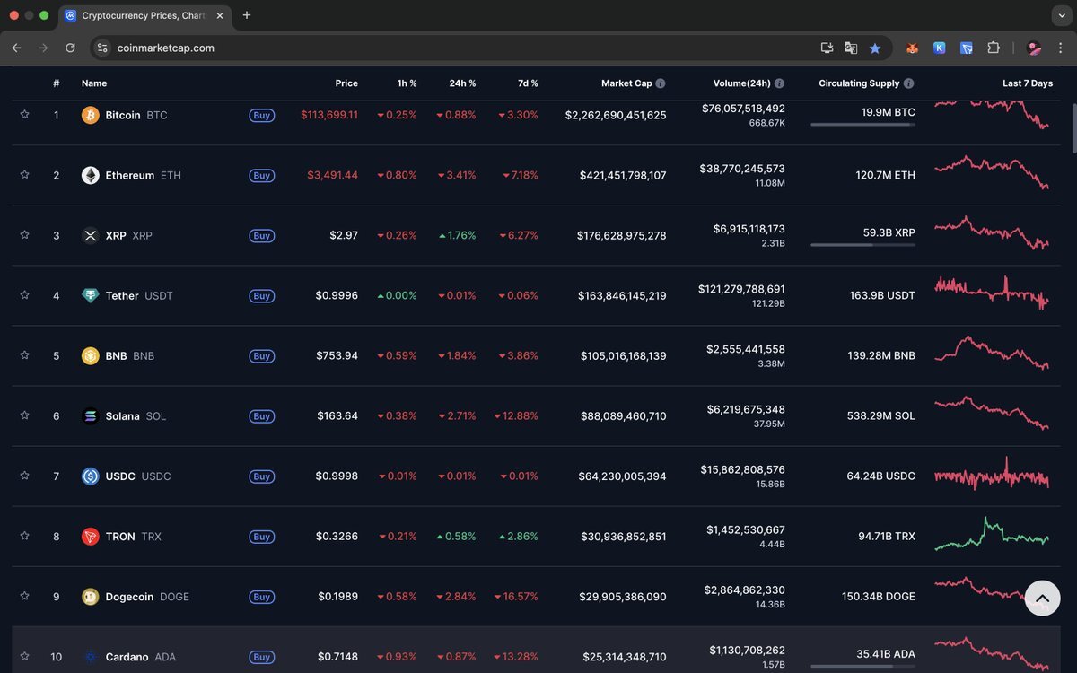Click the TRON coin logo
Image resolution: width=1077 pixels, height=673 pixels.
(x=90, y=536)
